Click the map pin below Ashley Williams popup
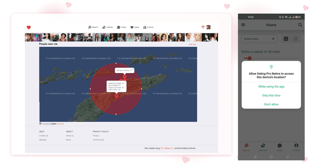 124,76
